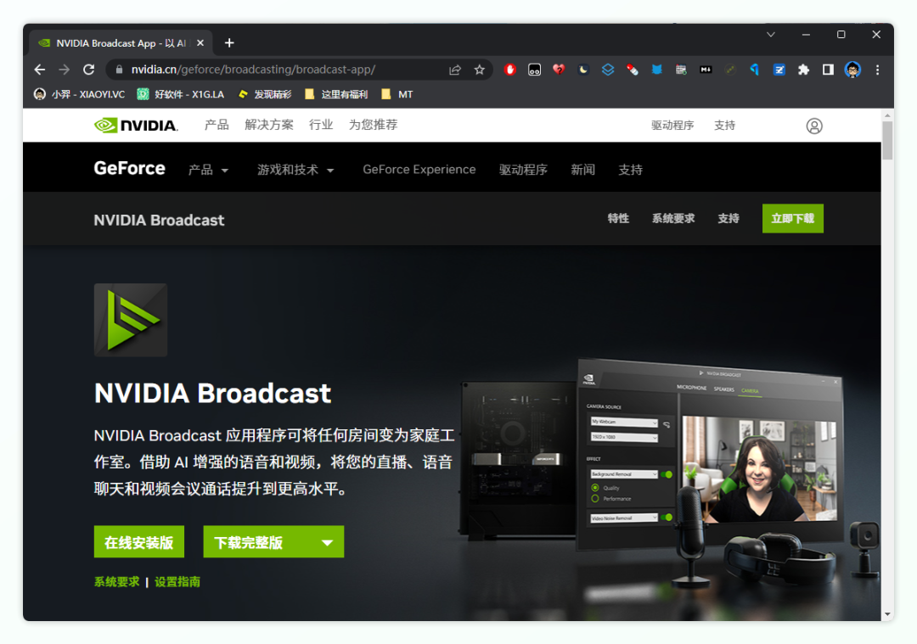Open the red hand ad-blocker extension
917x644 pixels.
(510, 70)
